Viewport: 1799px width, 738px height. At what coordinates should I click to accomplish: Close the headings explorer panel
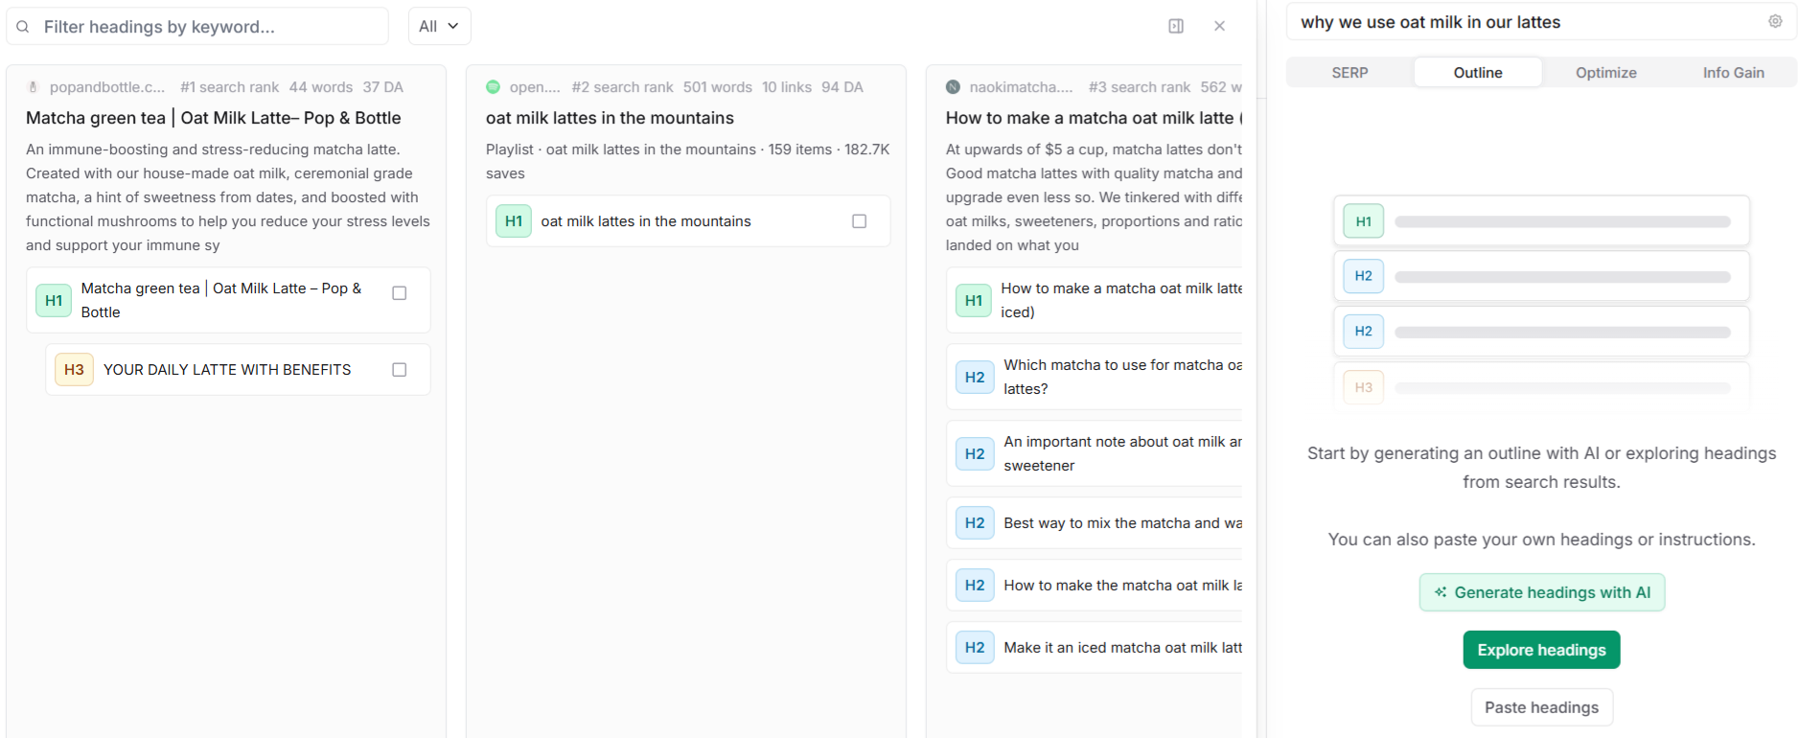click(1219, 26)
